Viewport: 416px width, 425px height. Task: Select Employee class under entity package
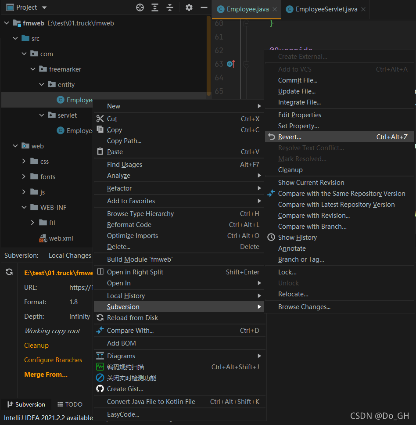coord(75,100)
